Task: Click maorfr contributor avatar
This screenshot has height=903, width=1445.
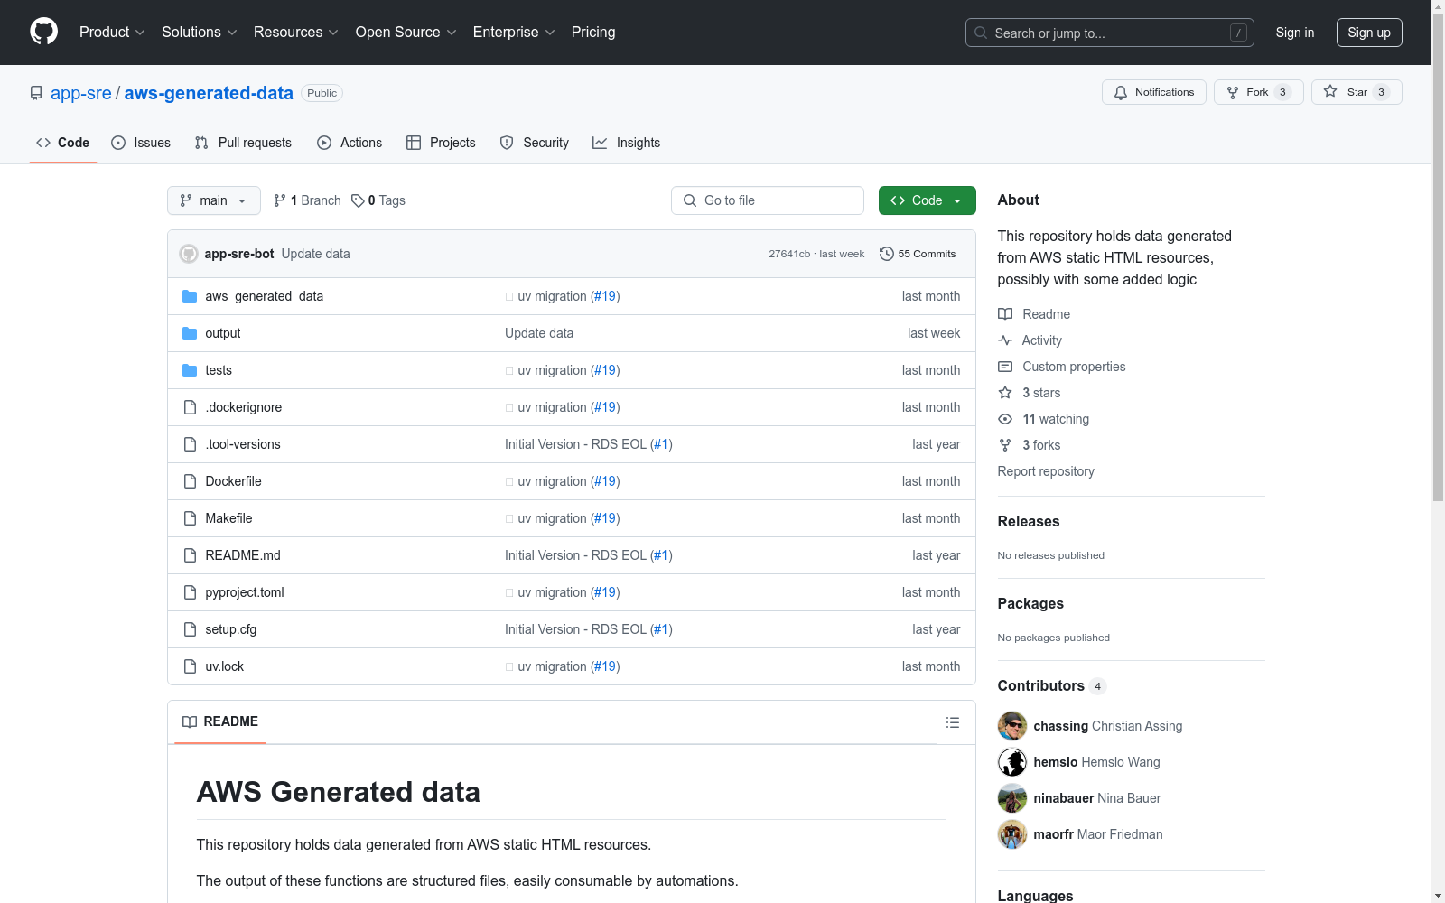Action: [1012, 834]
